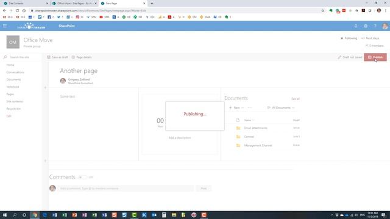Open the YouTube bookmark
This screenshot has height=219, width=390.
point(104,17)
